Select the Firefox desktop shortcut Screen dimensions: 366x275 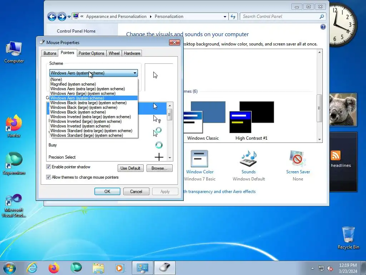(x=14, y=126)
